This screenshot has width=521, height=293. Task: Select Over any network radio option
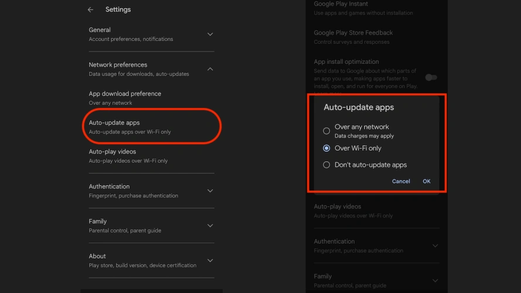326,131
